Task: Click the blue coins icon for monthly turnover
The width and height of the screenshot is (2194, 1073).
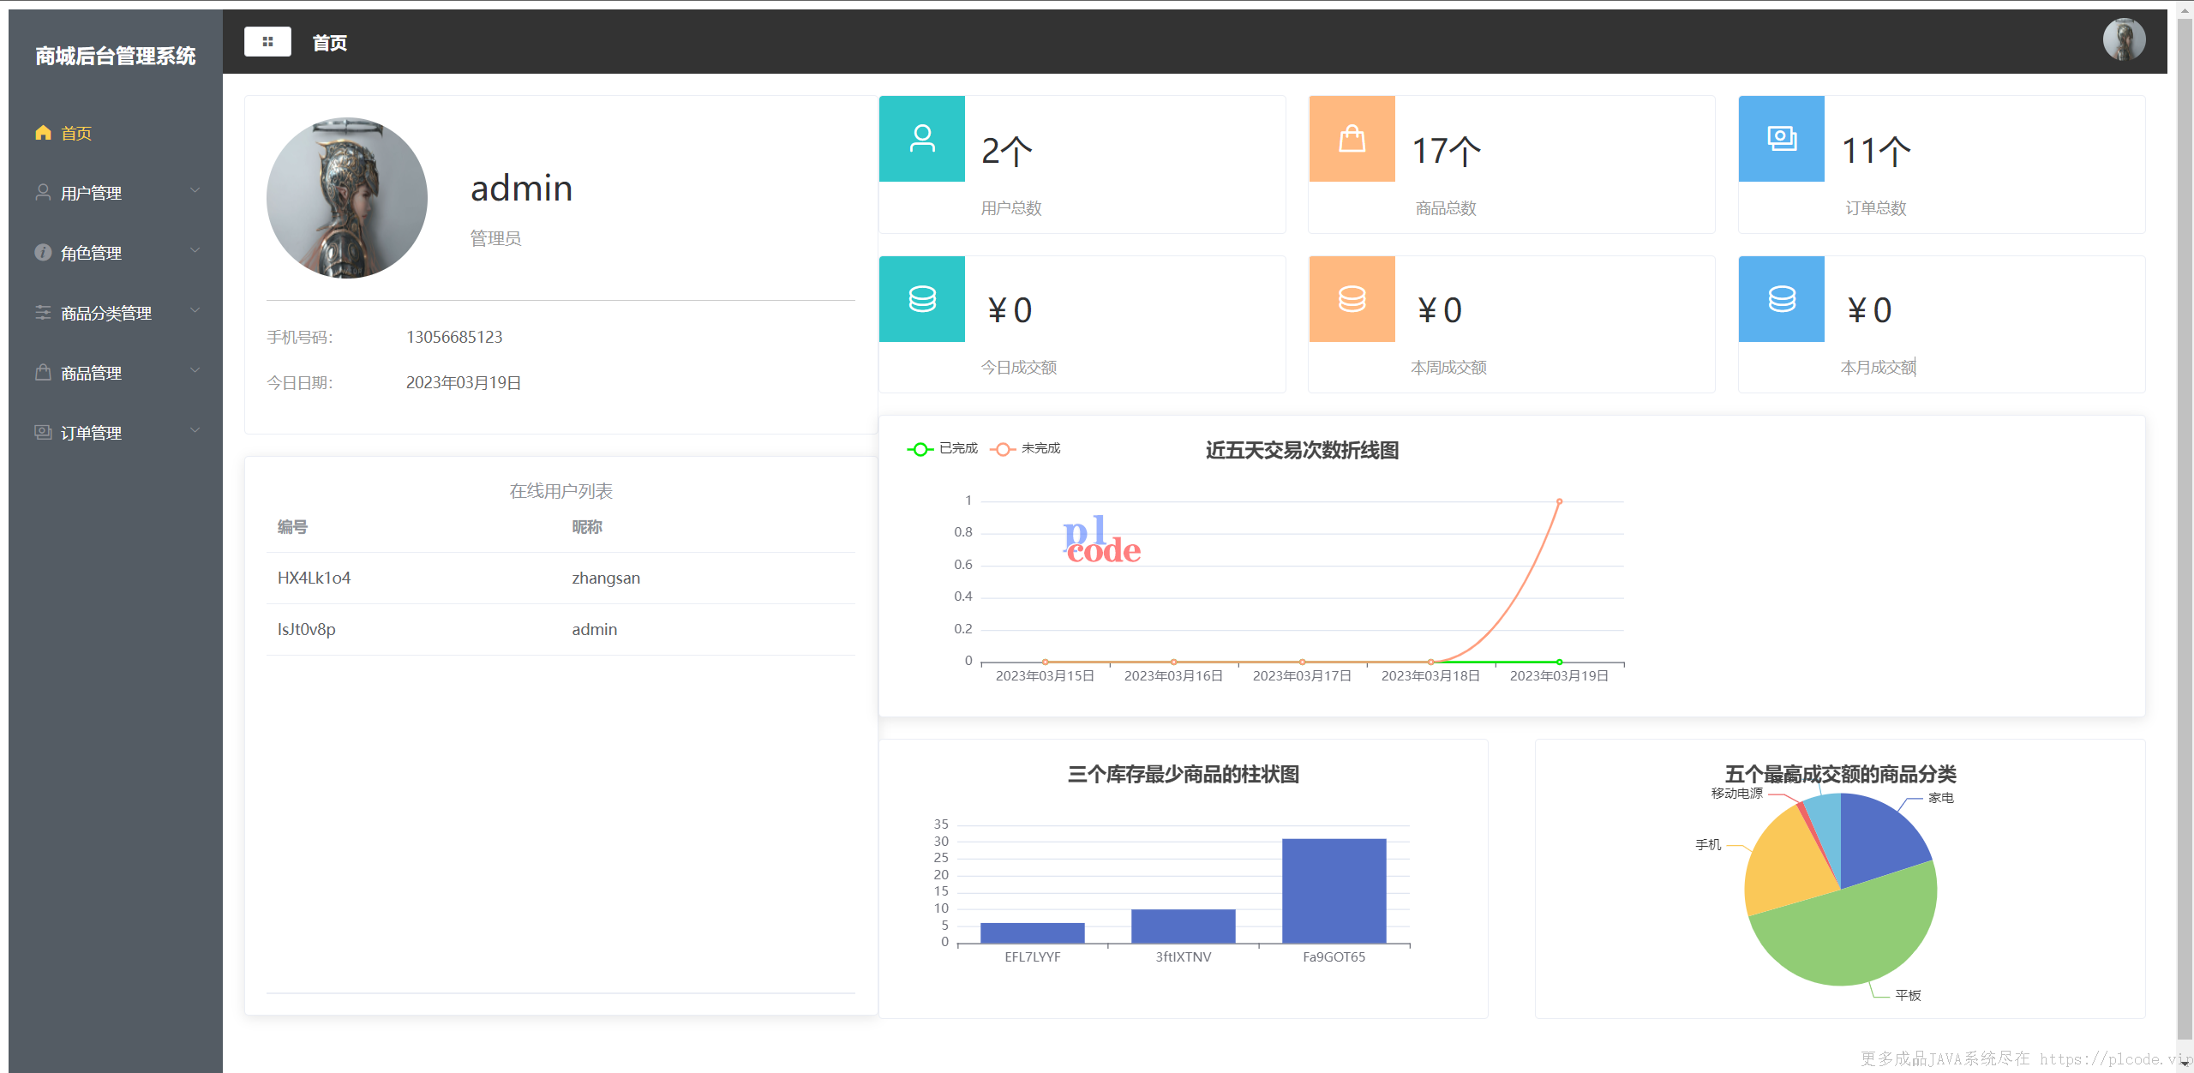Action: point(1782,299)
